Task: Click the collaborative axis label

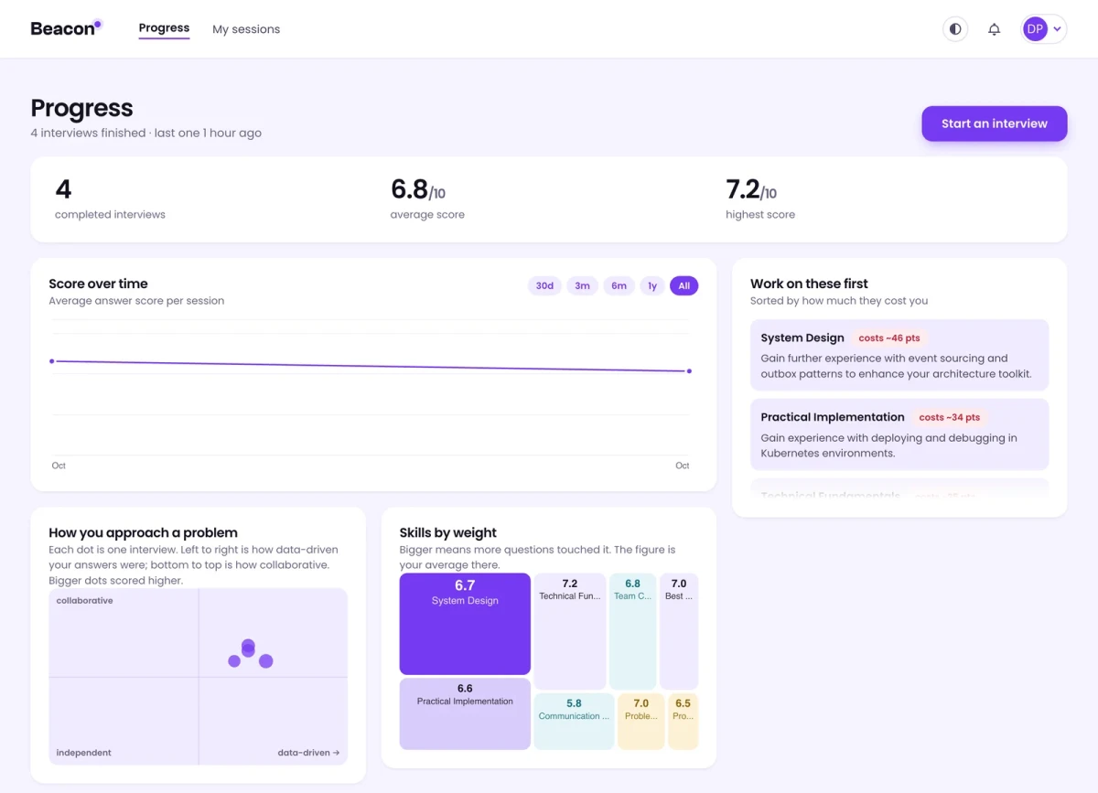Action: [85, 601]
